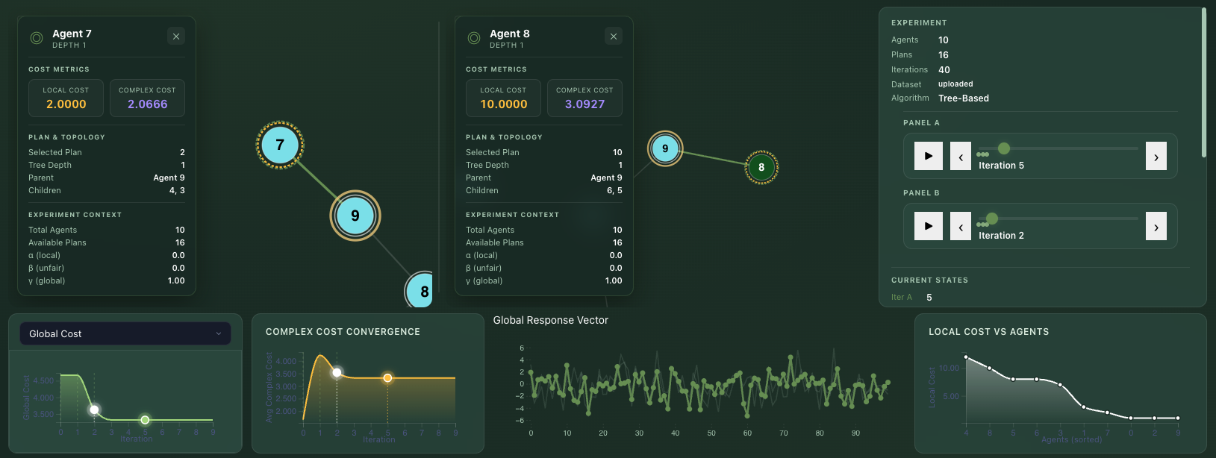Click Agent 8 Local Cost value 10.0000
The width and height of the screenshot is (1216, 458).
pyautogui.click(x=504, y=104)
